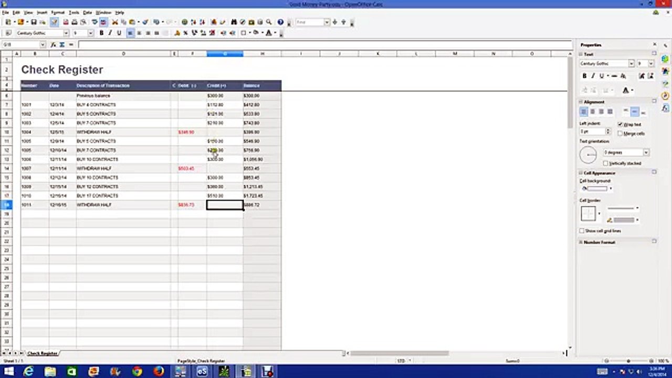Toggle the Wrap text checkbox
This screenshot has height=378, width=672.
(620, 124)
